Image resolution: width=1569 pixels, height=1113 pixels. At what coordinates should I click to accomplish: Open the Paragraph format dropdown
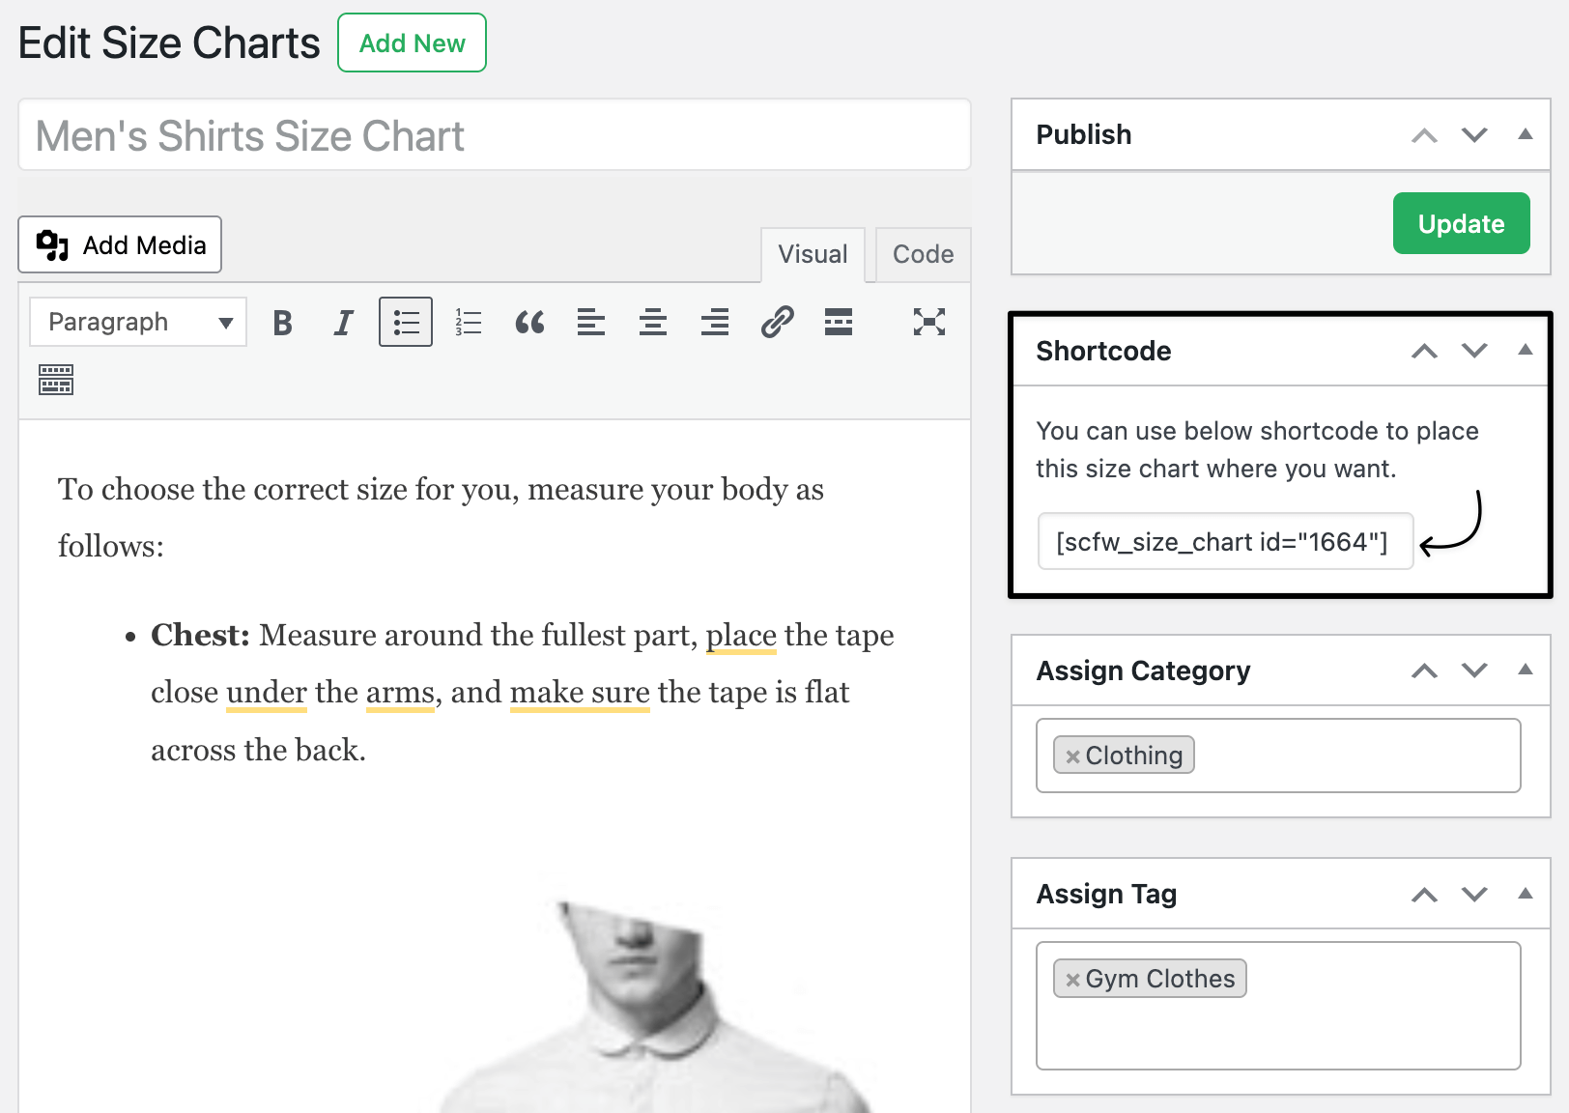pos(138,322)
